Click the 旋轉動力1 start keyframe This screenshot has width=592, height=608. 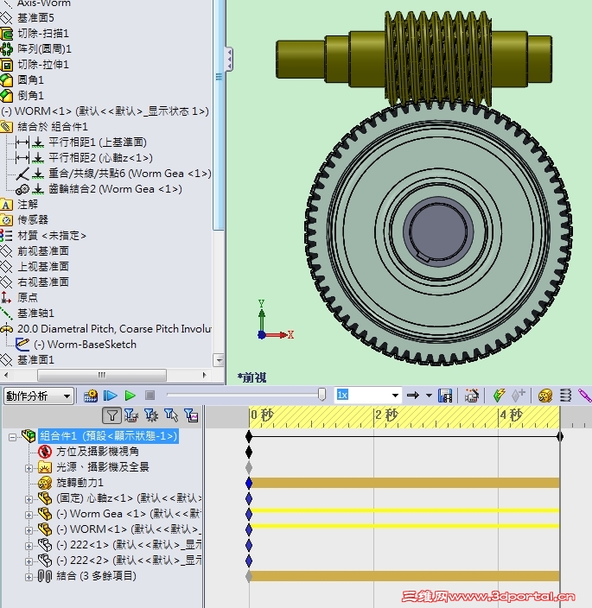pyautogui.click(x=249, y=483)
